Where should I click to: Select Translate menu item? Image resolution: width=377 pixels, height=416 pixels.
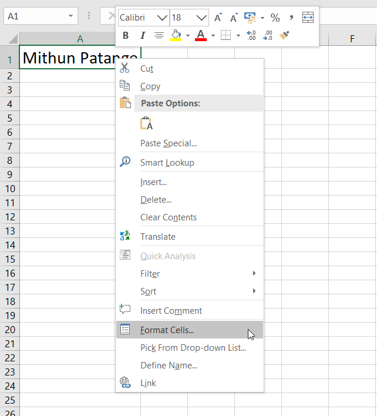pos(190,236)
